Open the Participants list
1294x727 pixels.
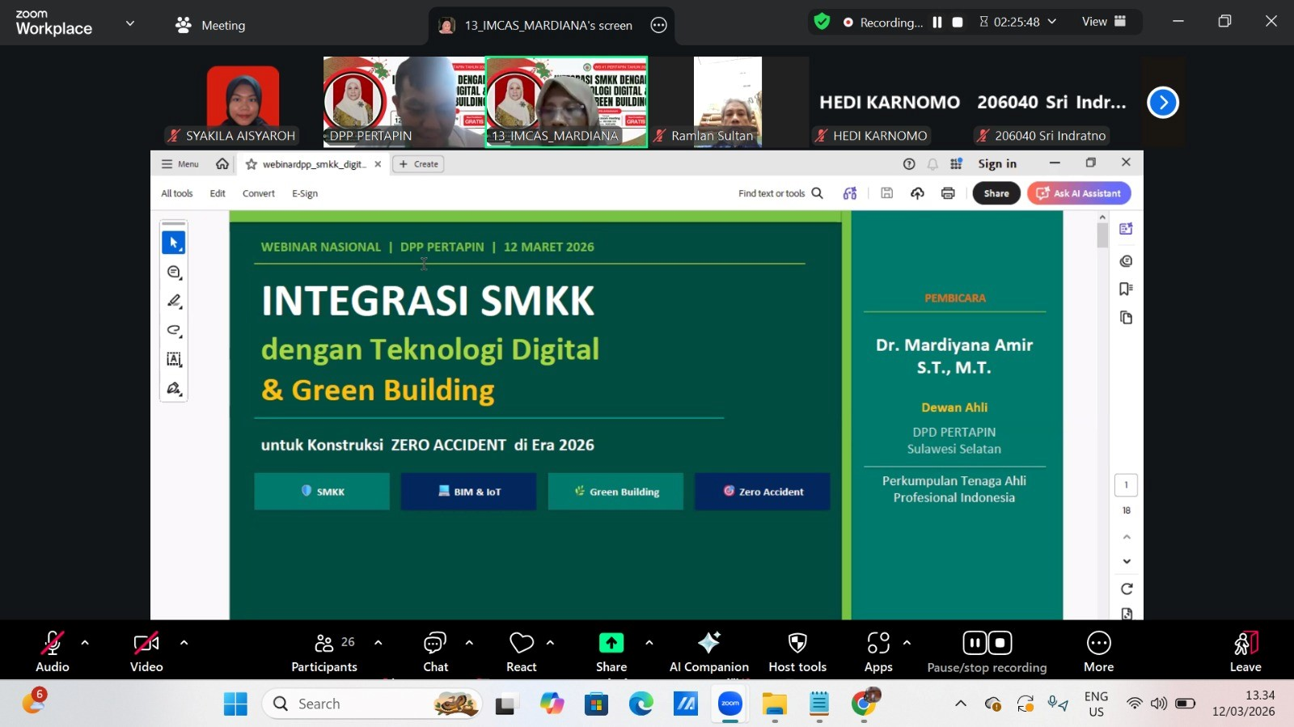324,651
